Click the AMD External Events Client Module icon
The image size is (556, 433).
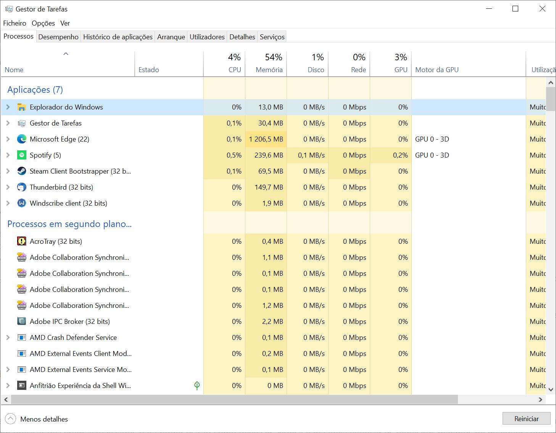coord(22,354)
